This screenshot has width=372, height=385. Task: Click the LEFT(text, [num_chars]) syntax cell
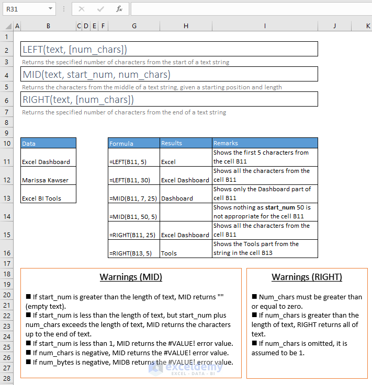point(169,49)
